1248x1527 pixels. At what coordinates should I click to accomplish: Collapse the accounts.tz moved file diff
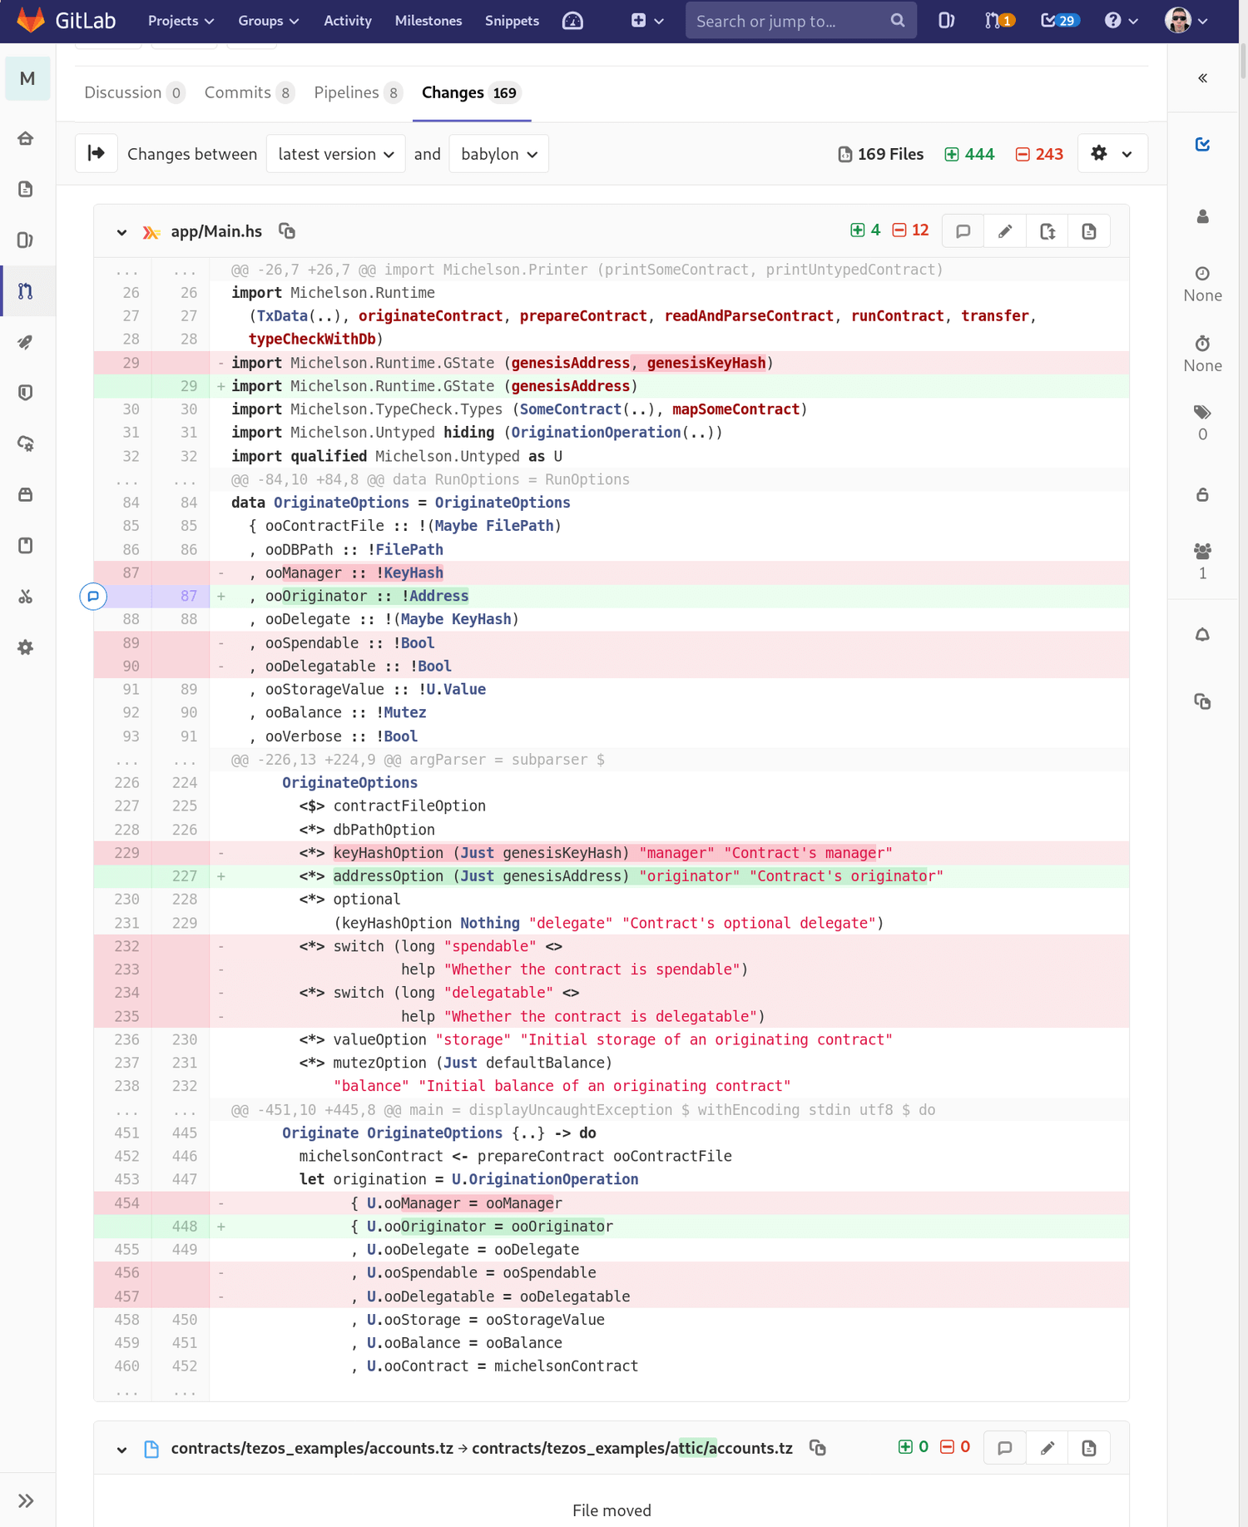[x=121, y=1449]
